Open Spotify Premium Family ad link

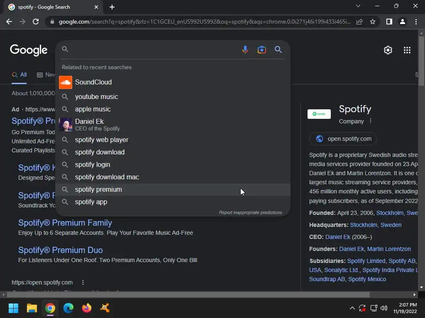65,223
